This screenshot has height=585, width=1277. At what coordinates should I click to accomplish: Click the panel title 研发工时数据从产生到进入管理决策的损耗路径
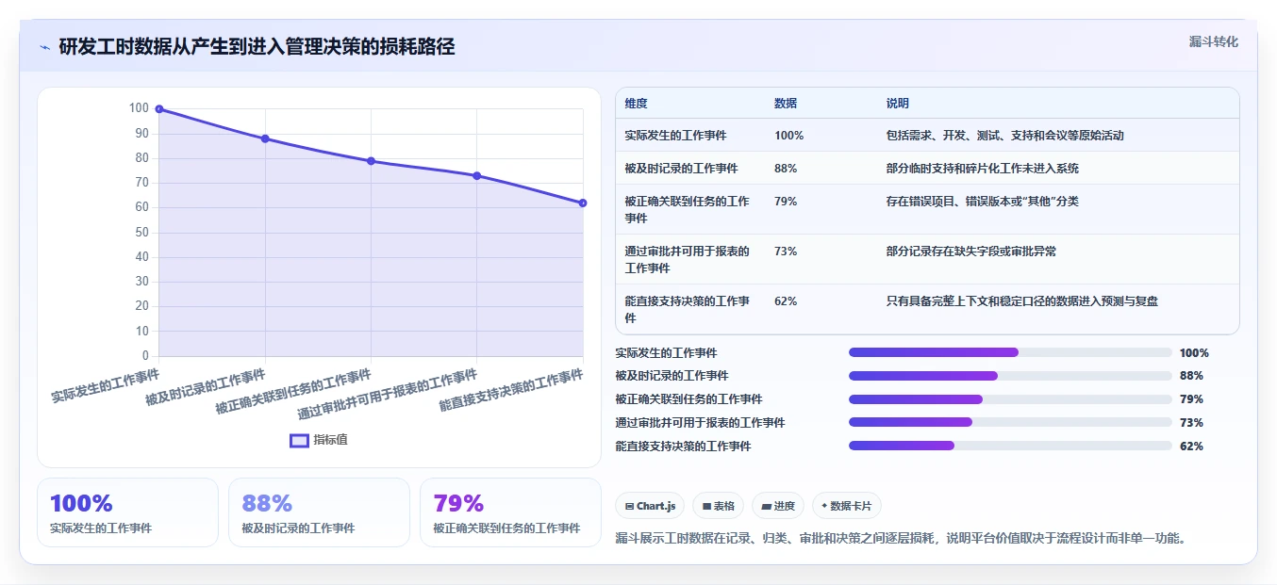[x=257, y=47]
